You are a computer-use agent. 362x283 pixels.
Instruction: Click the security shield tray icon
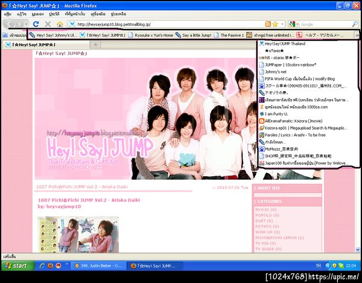[334, 266]
